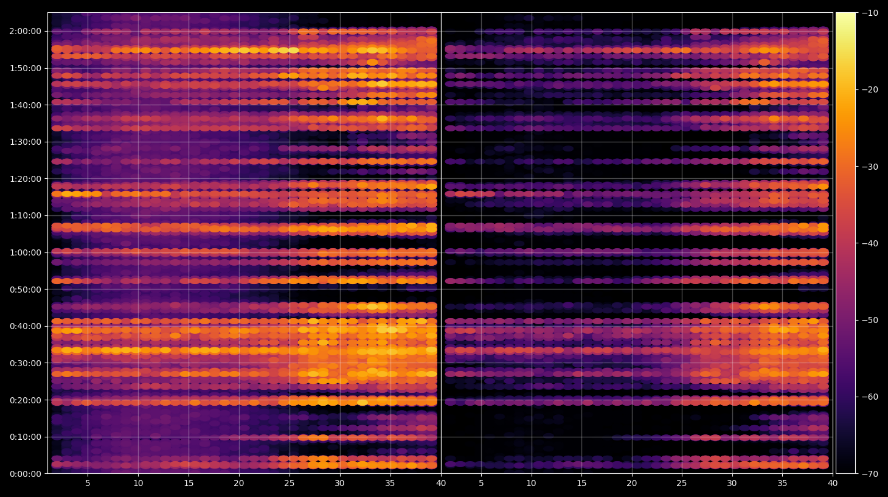
Task: Select the 2:00:00 time axis label
Action: [26, 31]
